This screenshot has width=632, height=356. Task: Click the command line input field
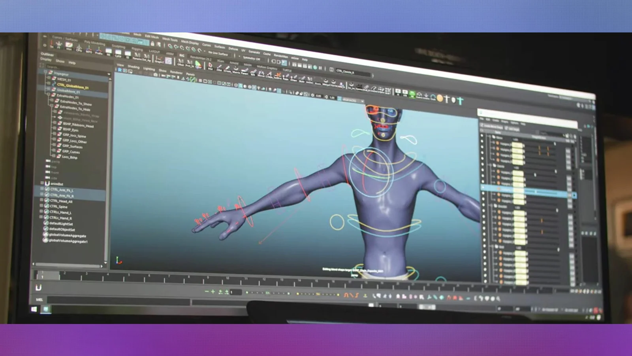[118, 301]
